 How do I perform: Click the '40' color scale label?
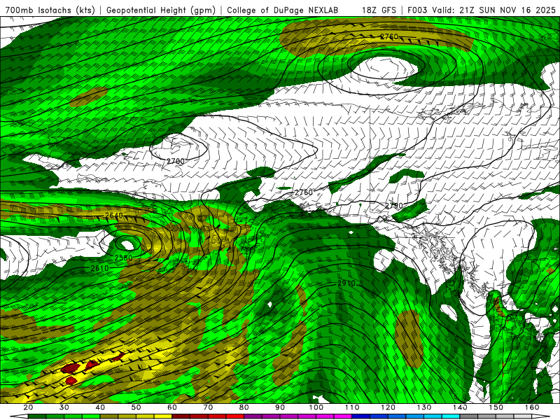click(x=100, y=407)
